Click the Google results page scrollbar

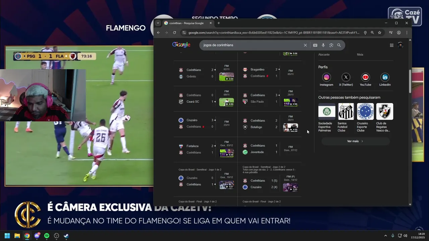(410, 81)
